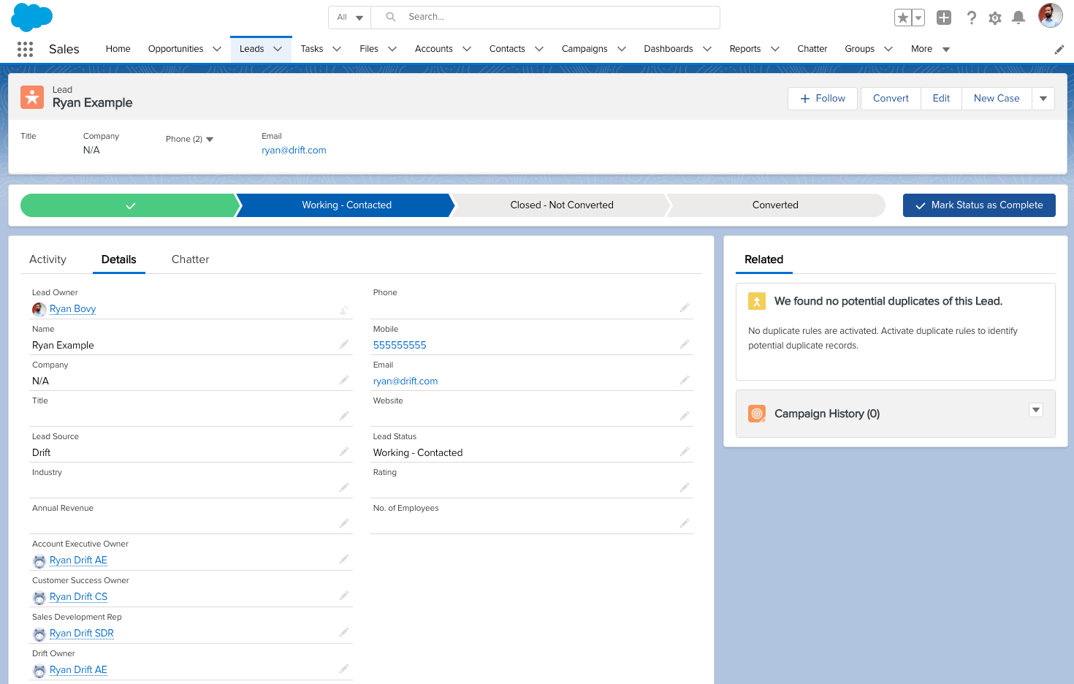1074x684 pixels.
Task: Open the Ryan Bovy owner link
Action: point(72,309)
